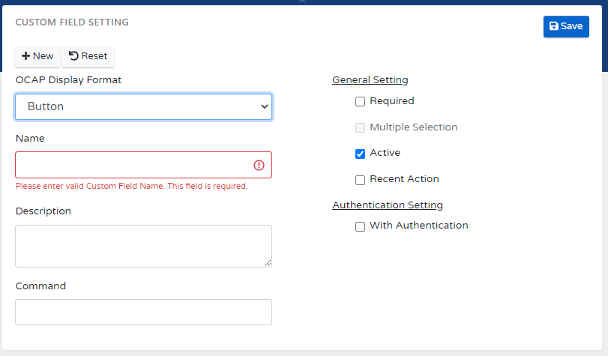Click the red Name validation error message

point(131,186)
